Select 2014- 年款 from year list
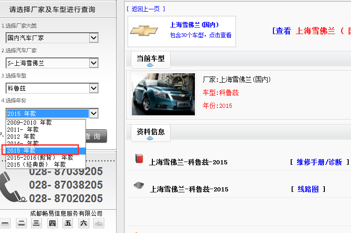 pos(46,143)
